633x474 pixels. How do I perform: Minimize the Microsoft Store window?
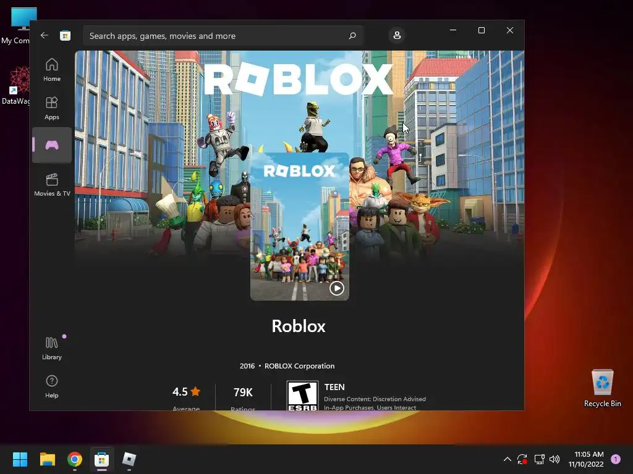pyautogui.click(x=453, y=30)
